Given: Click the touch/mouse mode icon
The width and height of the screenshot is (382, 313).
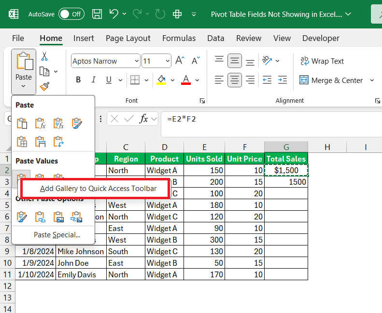Looking at the screenshot, I should pos(177,14).
